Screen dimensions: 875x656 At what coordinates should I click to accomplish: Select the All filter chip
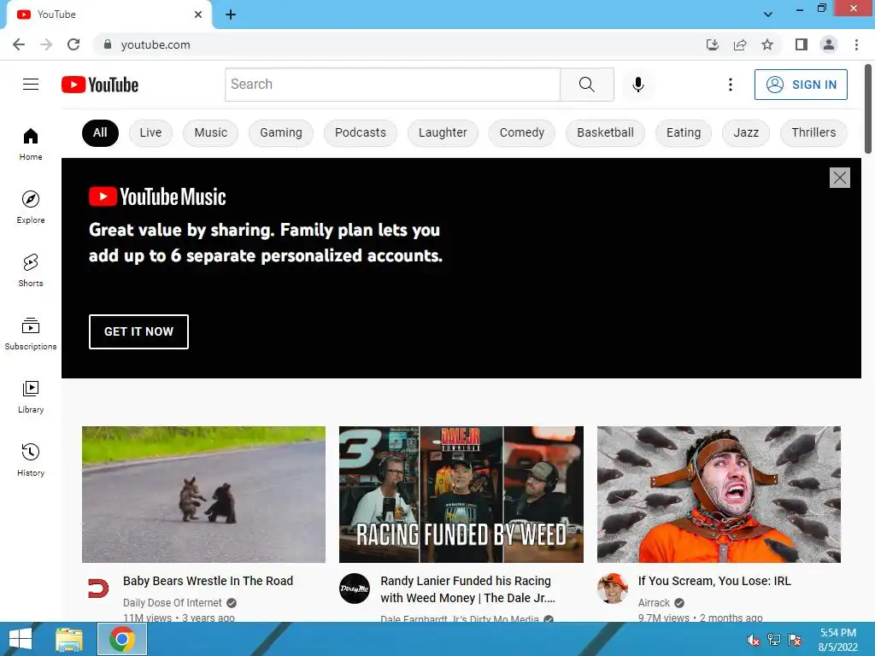click(100, 132)
